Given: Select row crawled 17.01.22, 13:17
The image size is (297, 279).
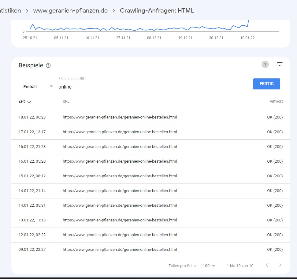Looking at the screenshot, I should click(x=32, y=132).
